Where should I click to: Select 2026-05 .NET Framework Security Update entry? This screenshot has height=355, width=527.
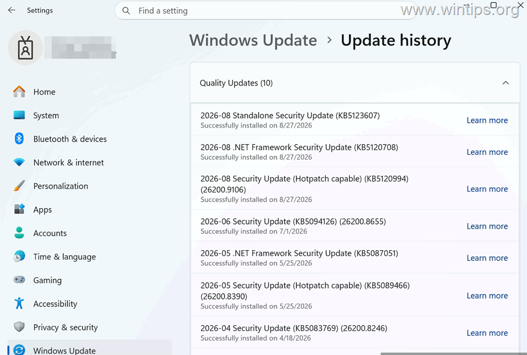tap(355, 258)
